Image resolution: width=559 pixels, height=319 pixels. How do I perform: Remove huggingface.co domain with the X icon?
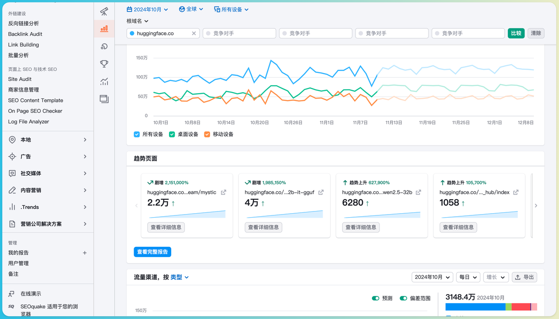[x=194, y=33]
